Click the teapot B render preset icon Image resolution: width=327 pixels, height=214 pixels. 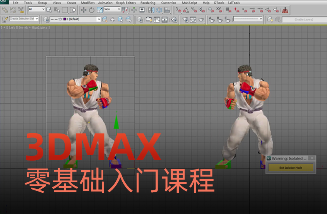point(219,19)
